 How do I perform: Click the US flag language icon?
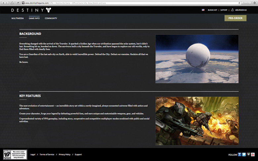[203, 10]
